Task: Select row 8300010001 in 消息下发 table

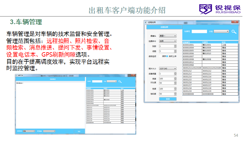Action: coord(111,90)
